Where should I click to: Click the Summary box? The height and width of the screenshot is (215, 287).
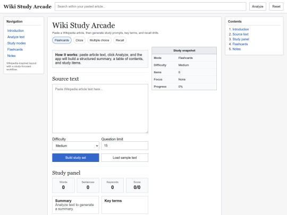click(75, 205)
